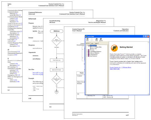This screenshot has height=120, width=151.
Task: Click the Getting Started heading text
Action: coord(126,47)
